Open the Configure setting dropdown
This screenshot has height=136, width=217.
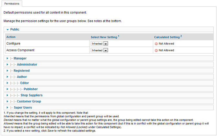point(99,44)
